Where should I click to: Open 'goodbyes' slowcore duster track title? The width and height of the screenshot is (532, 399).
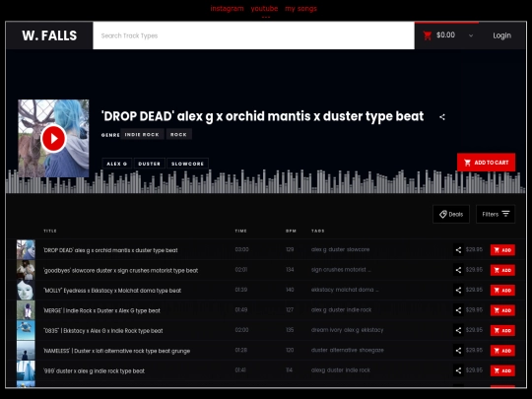120,270
